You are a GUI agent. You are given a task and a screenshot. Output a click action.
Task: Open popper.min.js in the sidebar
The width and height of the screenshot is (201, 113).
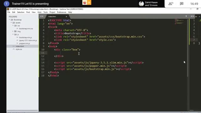(x=24, y=43)
